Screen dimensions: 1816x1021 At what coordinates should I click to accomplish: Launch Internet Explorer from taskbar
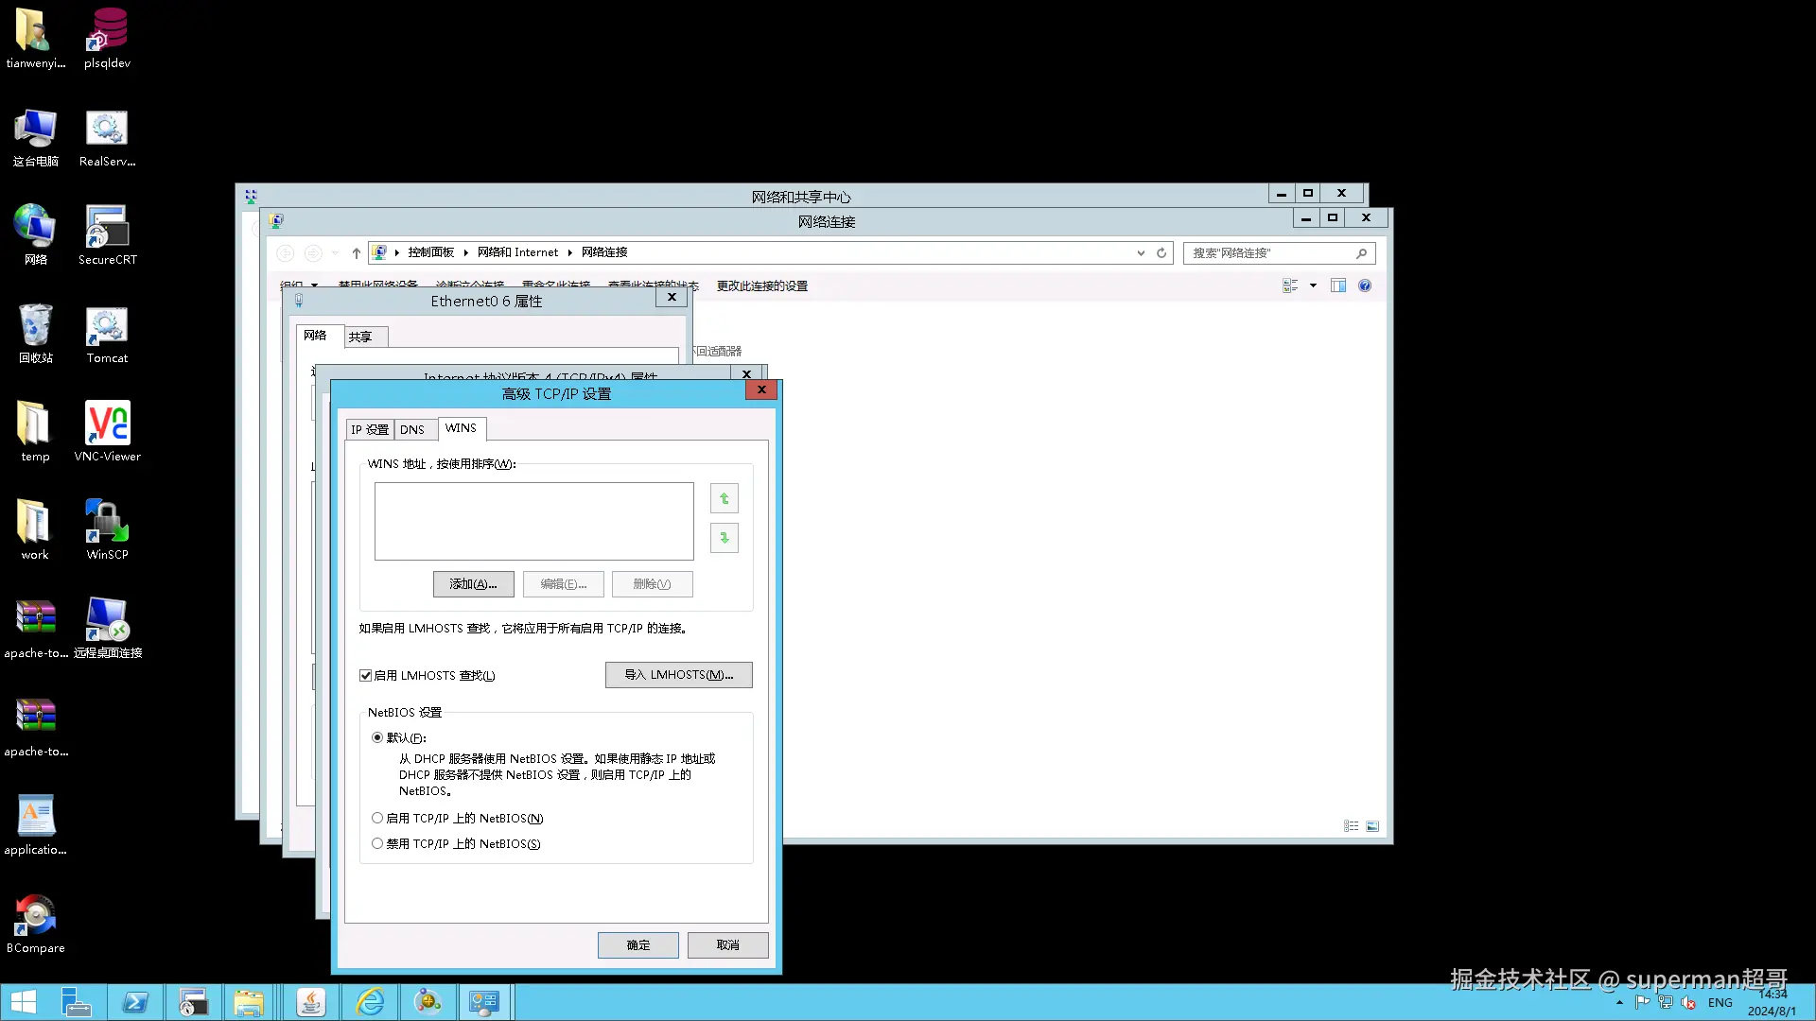[370, 1002]
